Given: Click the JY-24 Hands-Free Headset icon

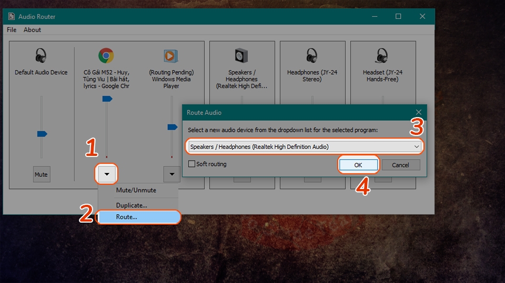Looking at the screenshot, I should (382, 56).
